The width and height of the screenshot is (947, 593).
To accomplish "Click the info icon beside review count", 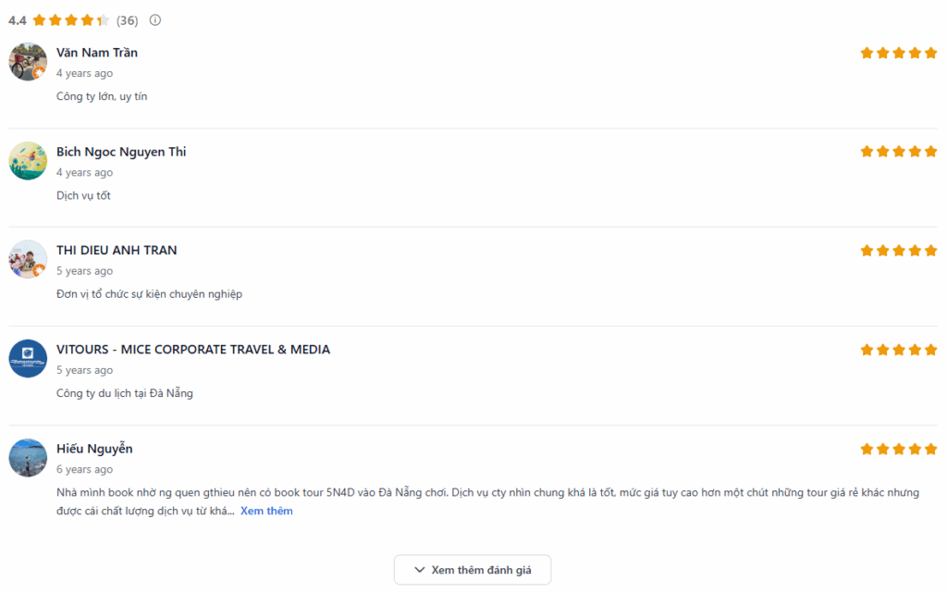I will tap(155, 20).
